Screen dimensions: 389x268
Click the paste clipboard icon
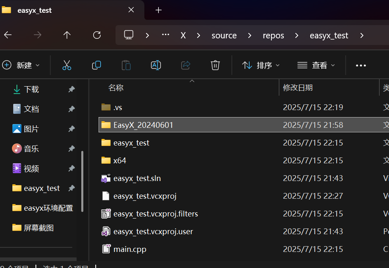point(126,65)
